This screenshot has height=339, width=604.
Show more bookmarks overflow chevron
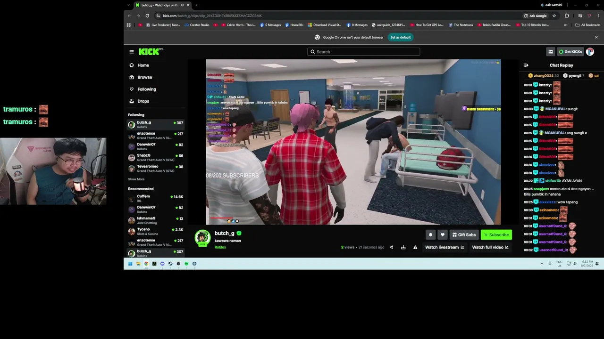tap(565, 25)
